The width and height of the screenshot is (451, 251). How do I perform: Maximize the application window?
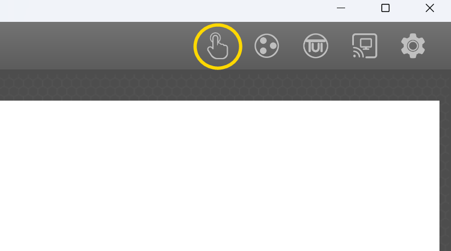(x=385, y=8)
